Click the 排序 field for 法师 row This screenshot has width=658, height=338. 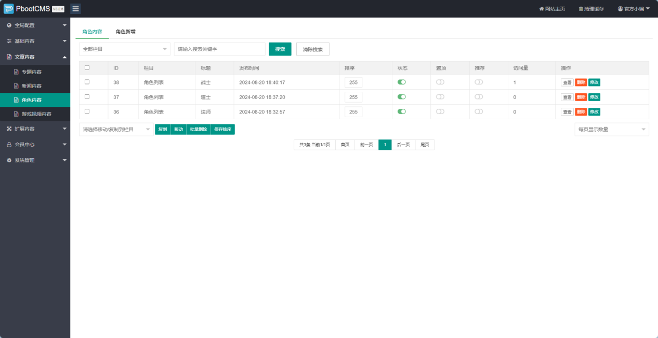point(353,111)
